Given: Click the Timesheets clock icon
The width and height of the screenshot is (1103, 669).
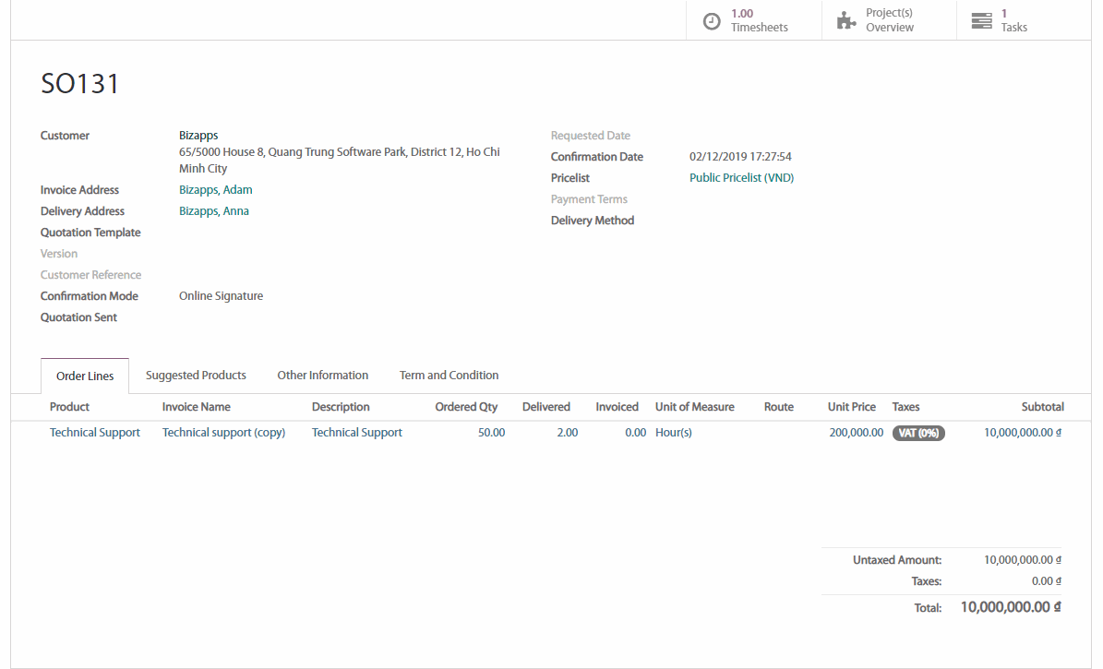Looking at the screenshot, I should tap(712, 21).
